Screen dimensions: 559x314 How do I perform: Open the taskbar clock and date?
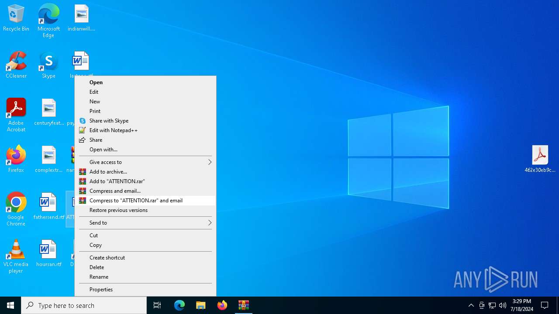pyautogui.click(x=522, y=305)
